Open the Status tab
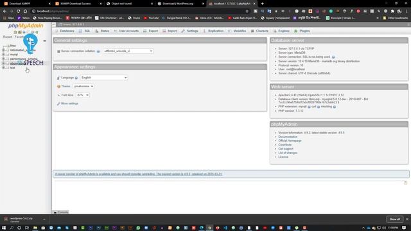 (x=102, y=31)
